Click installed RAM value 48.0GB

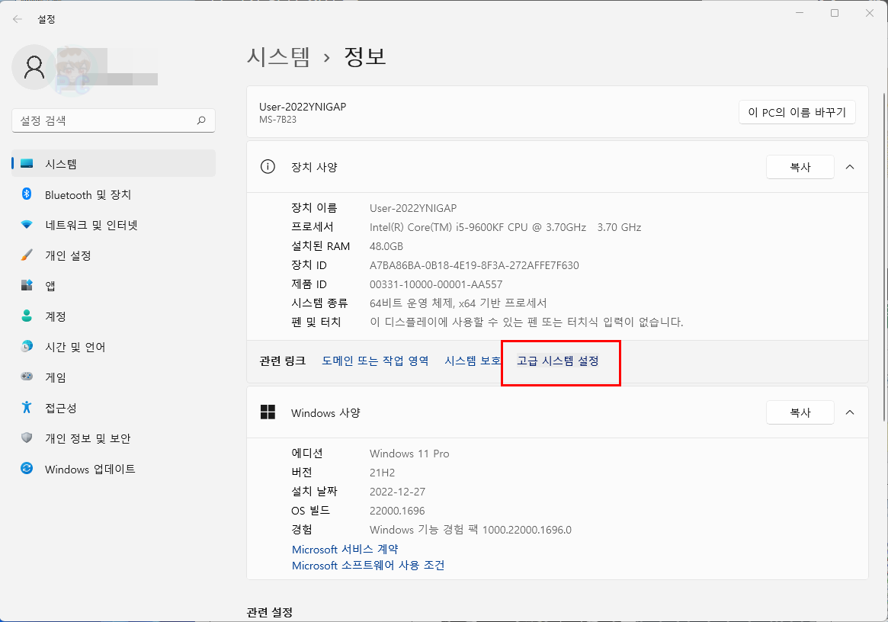386,246
